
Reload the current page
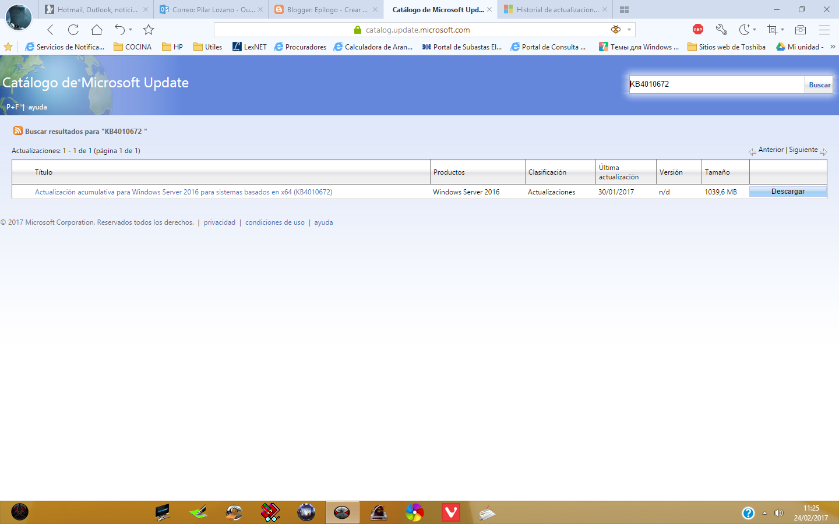[73, 29]
